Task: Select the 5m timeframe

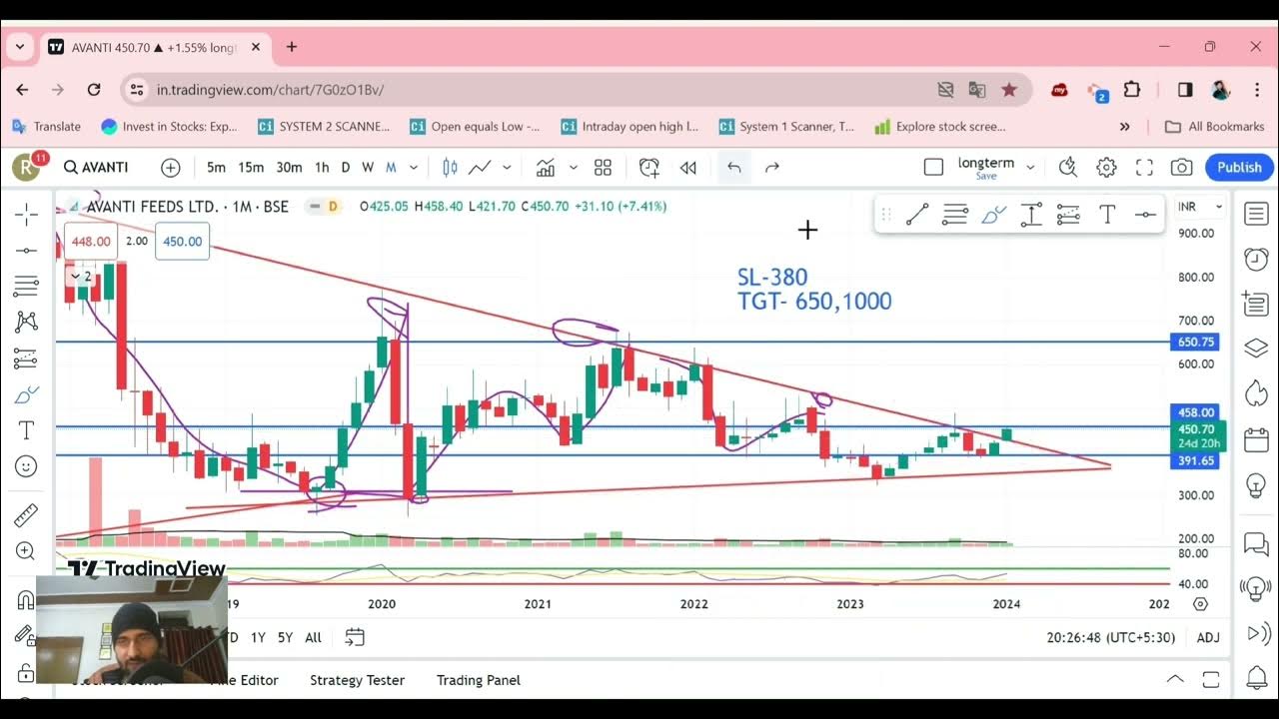Action: click(216, 167)
